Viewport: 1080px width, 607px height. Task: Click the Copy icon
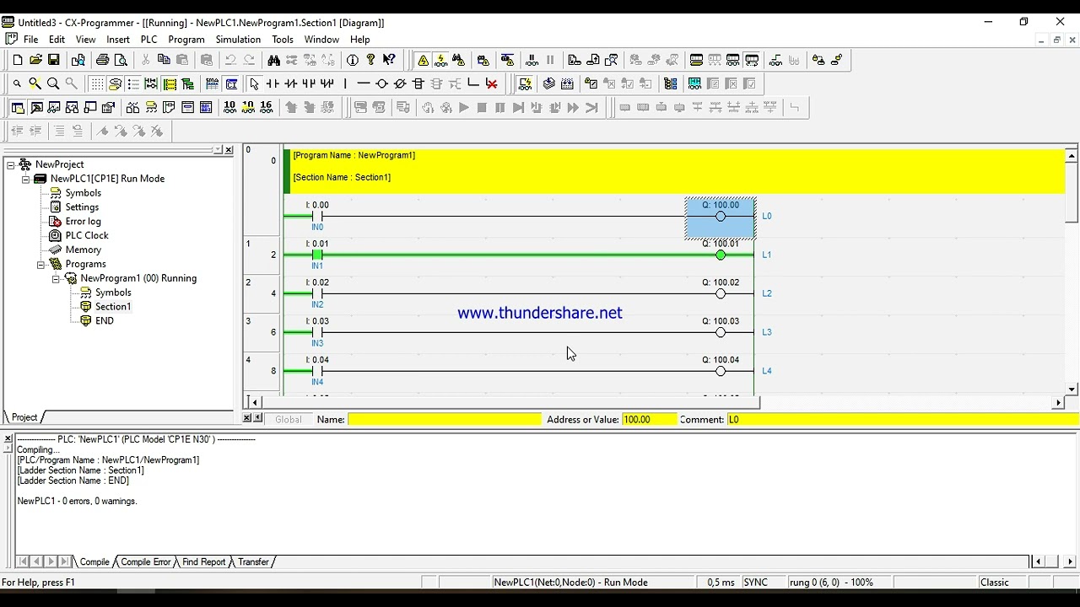click(164, 60)
